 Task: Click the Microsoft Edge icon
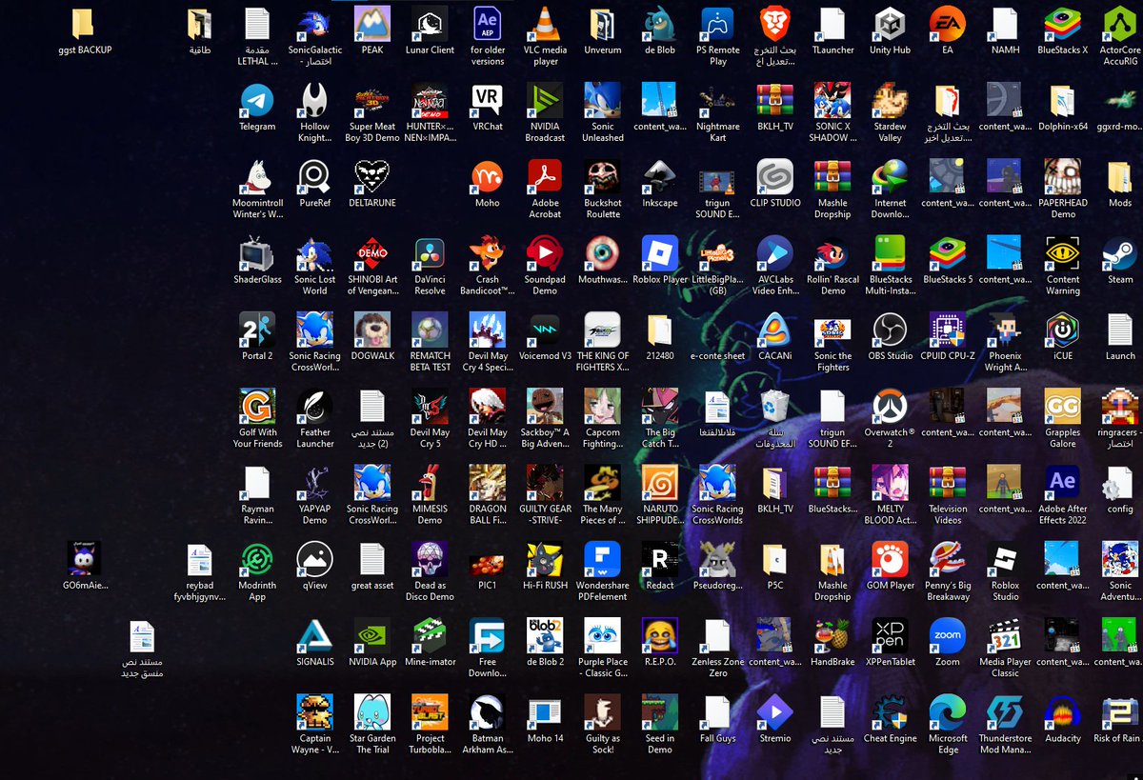click(948, 711)
